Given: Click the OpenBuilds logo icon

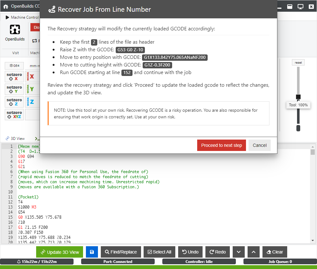Looking at the screenshot, I should coord(15,29).
